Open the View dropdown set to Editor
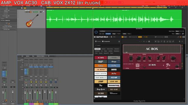Screen dimensions: 188x105 178,34
